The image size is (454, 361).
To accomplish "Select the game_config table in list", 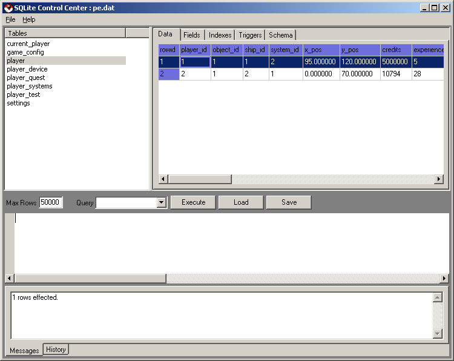I will [x=25, y=52].
